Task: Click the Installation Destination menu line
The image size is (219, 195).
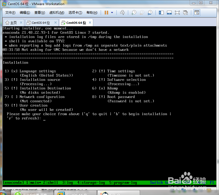Action: (x=38, y=88)
